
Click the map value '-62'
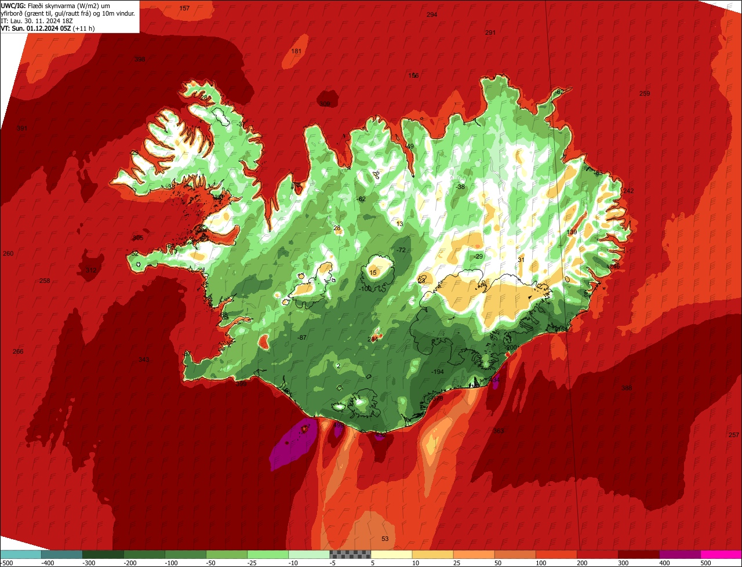(362, 199)
